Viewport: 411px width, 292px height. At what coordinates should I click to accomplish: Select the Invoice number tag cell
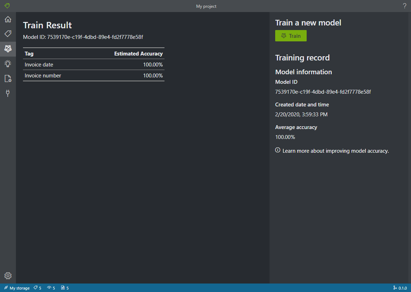coord(43,76)
